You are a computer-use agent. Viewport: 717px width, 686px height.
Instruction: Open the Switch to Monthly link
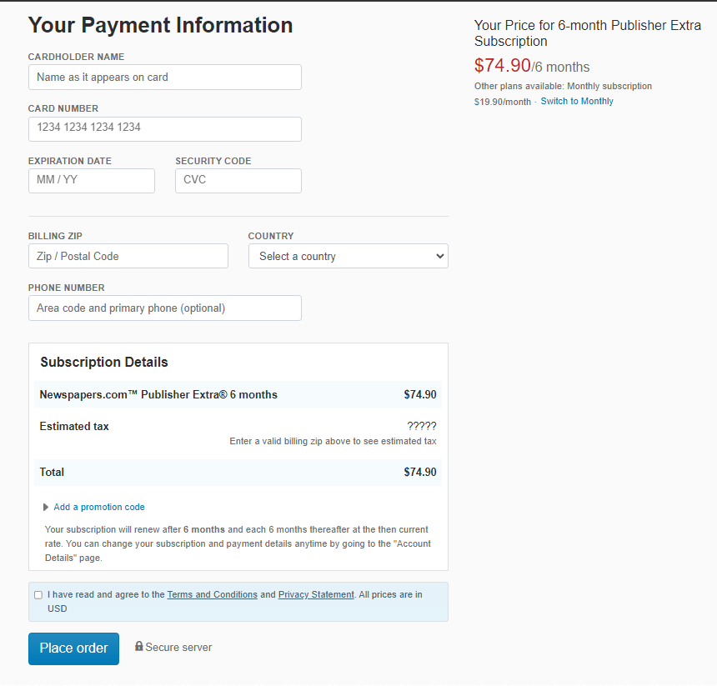[577, 101]
